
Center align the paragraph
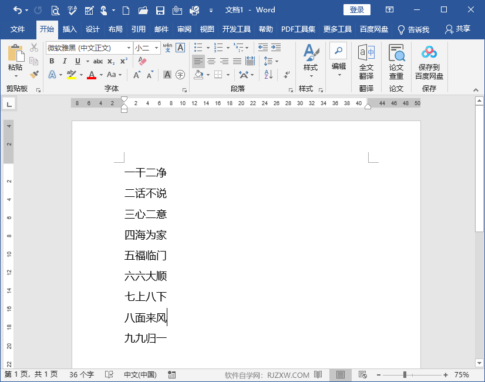[211, 61]
